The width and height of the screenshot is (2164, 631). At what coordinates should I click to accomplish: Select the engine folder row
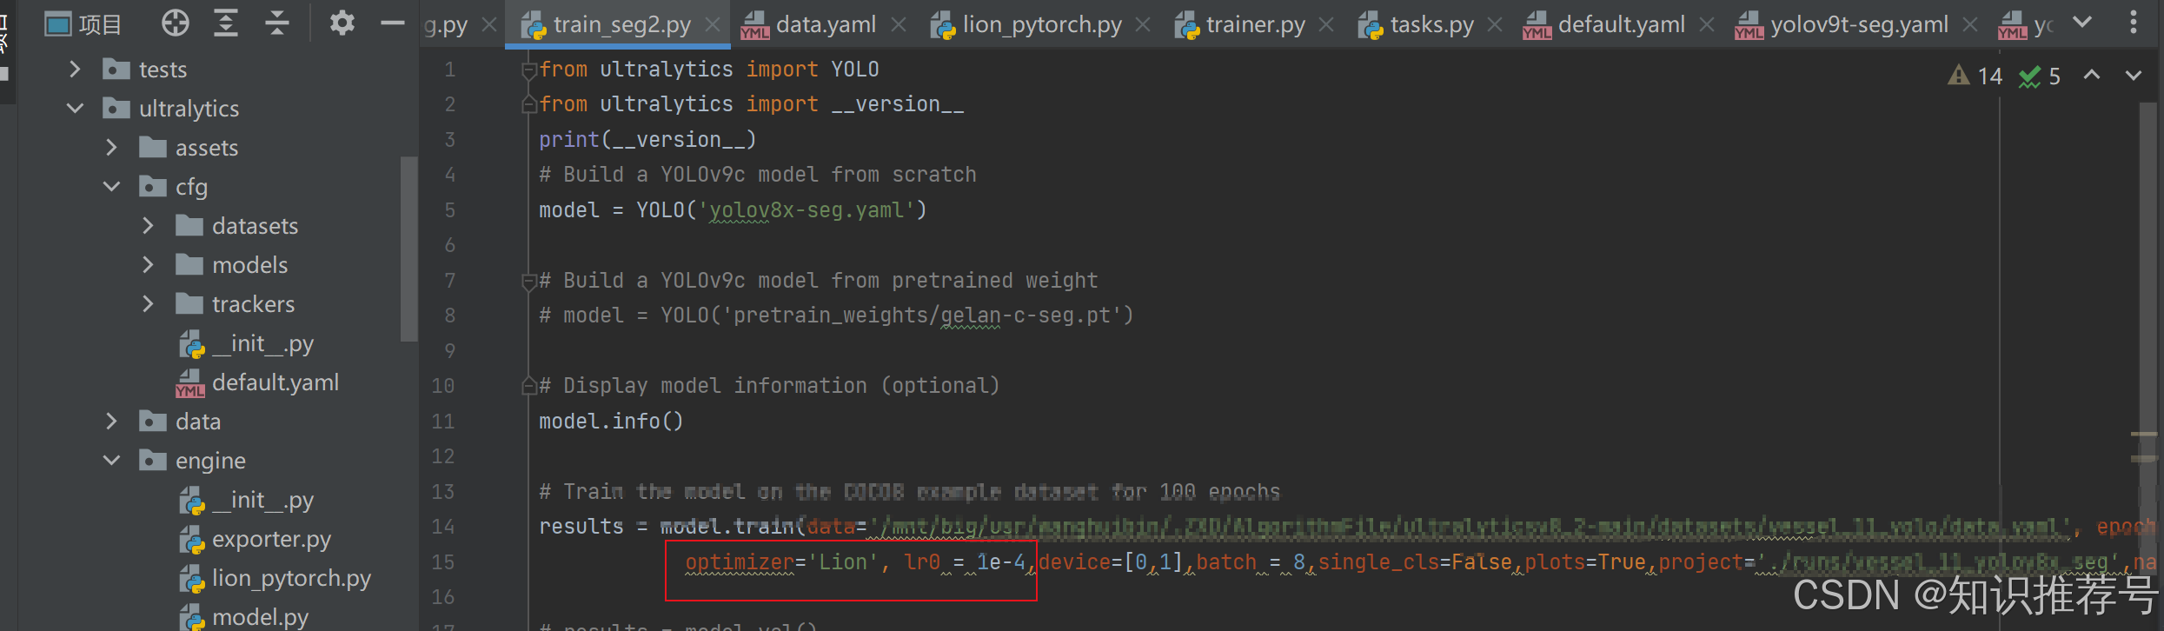[192, 461]
